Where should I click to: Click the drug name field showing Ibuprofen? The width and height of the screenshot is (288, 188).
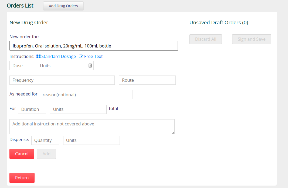point(94,46)
